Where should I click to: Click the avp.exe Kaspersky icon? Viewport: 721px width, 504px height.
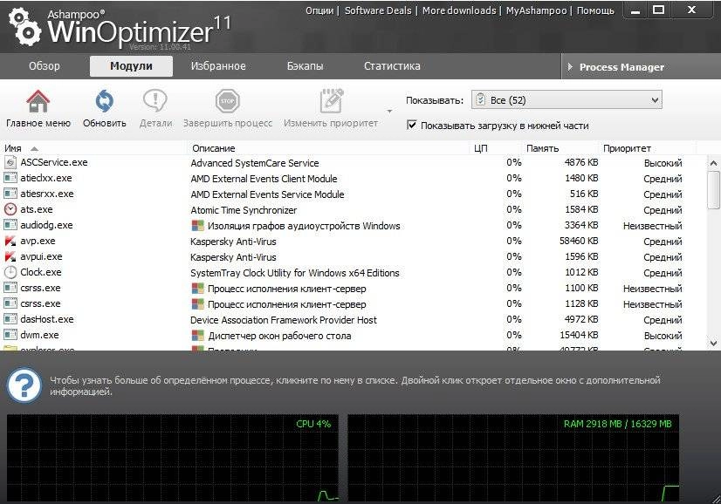pos(10,242)
